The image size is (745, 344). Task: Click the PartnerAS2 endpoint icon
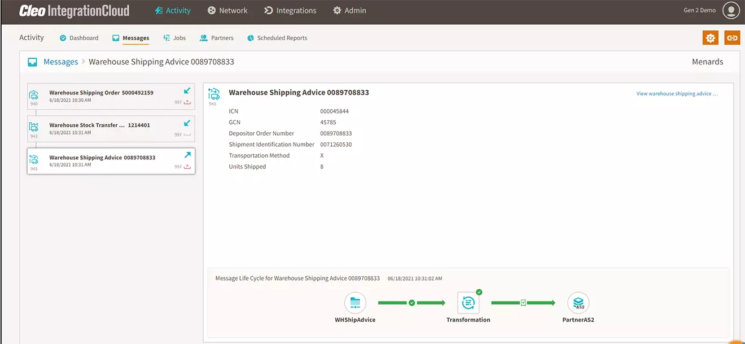click(x=579, y=303)
